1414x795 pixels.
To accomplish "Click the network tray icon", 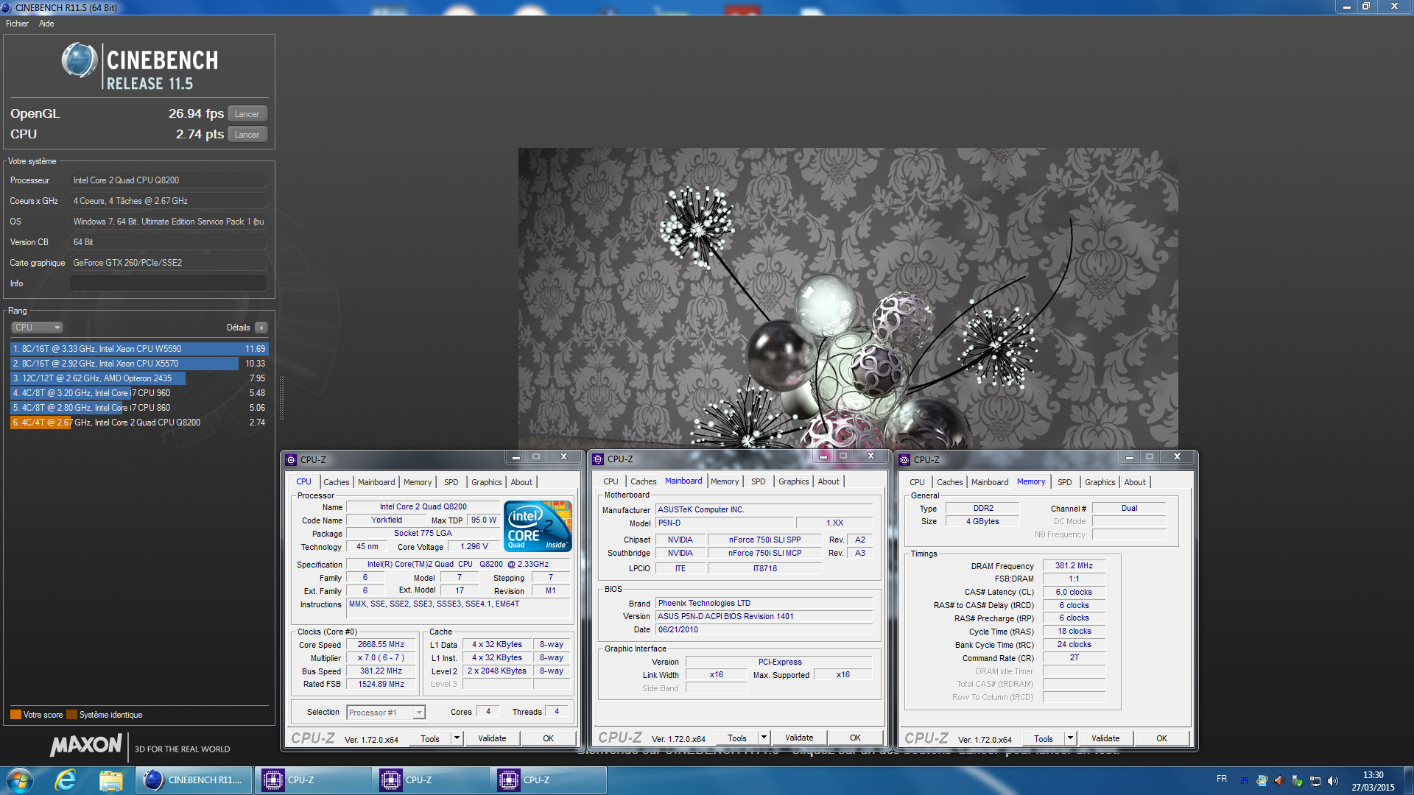I will [1315, 781].
